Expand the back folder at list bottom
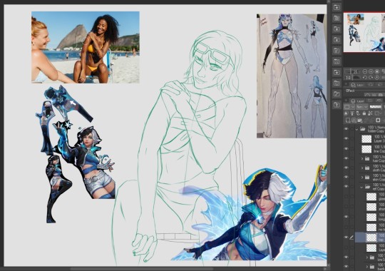The image size is (385, 271). (x=367, y=267)
